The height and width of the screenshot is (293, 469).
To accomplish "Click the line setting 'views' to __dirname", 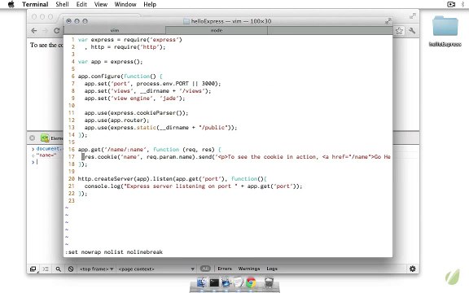I will click(147, 91).
